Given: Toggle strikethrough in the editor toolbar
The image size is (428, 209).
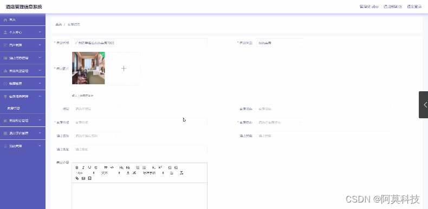Looking at the screenshot, I should click(96, 167).
